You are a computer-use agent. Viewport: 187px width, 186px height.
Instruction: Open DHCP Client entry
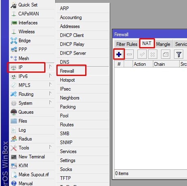point(83,35)
